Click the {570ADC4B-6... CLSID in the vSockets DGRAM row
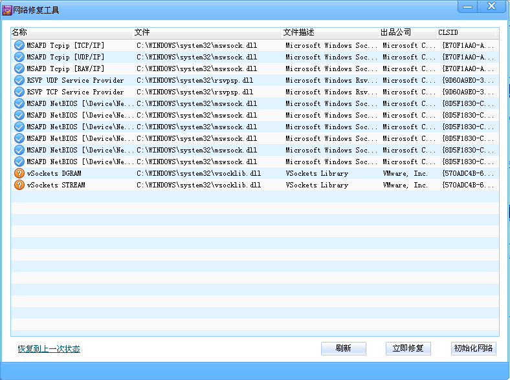This screenshot has height=380, width=510. [x=468, y=173]
